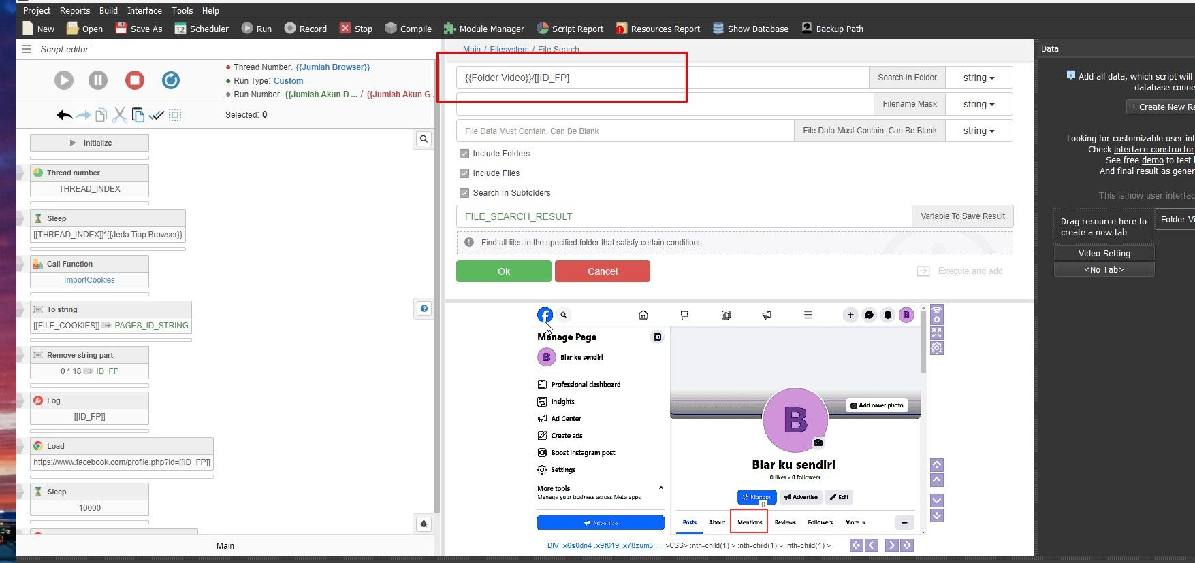Click the green Ok button
This screenshot has height=563, width=1195.
(x=503, y=271)
